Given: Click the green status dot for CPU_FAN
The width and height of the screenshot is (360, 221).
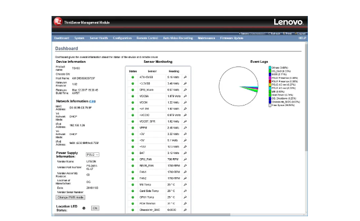Looking at the screenshot, I should pyautogui.click(x=133, y=159).
